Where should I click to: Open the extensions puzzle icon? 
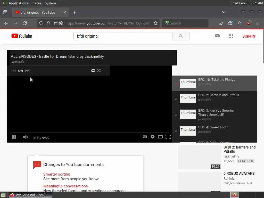click(239, 23)
